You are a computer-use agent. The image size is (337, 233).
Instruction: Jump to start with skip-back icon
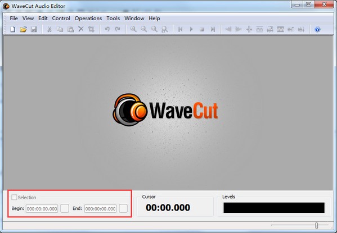[x=181, y=29]
